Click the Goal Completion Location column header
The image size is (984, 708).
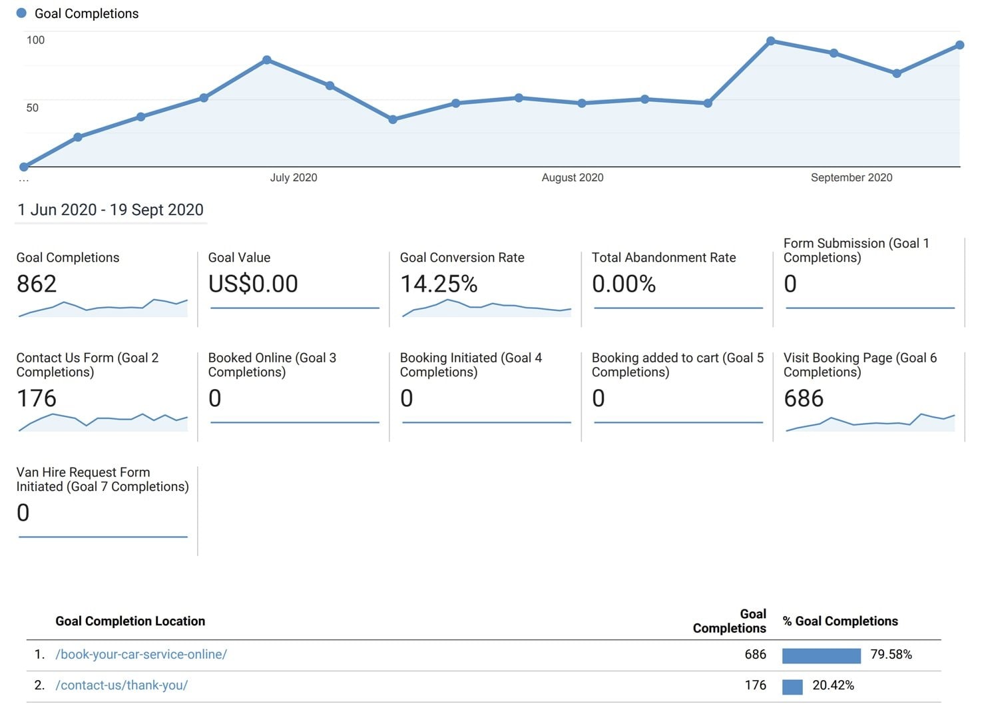[x=130, y=621]
